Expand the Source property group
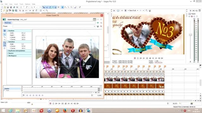 pos(8,53)
